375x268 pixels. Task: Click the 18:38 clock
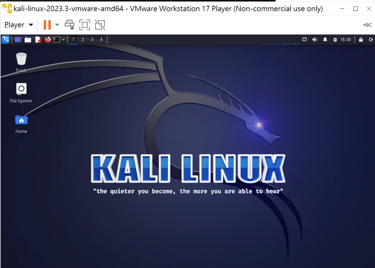(x=345, y=39)
